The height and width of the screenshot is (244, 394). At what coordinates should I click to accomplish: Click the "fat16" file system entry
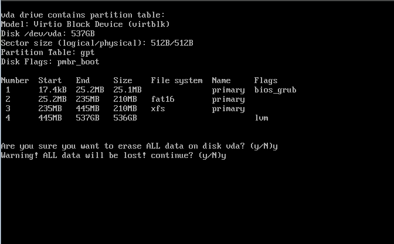click(162, 99)
